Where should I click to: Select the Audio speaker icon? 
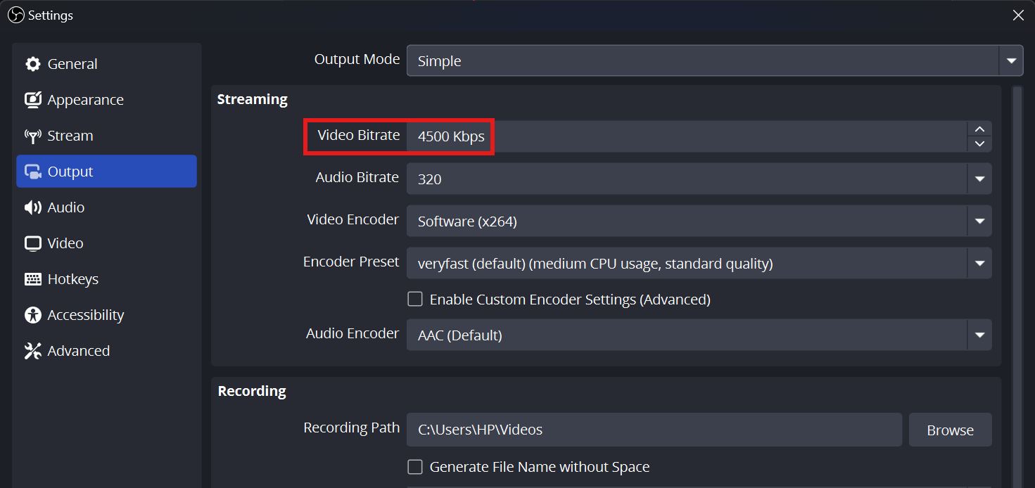tap(32, 207)
